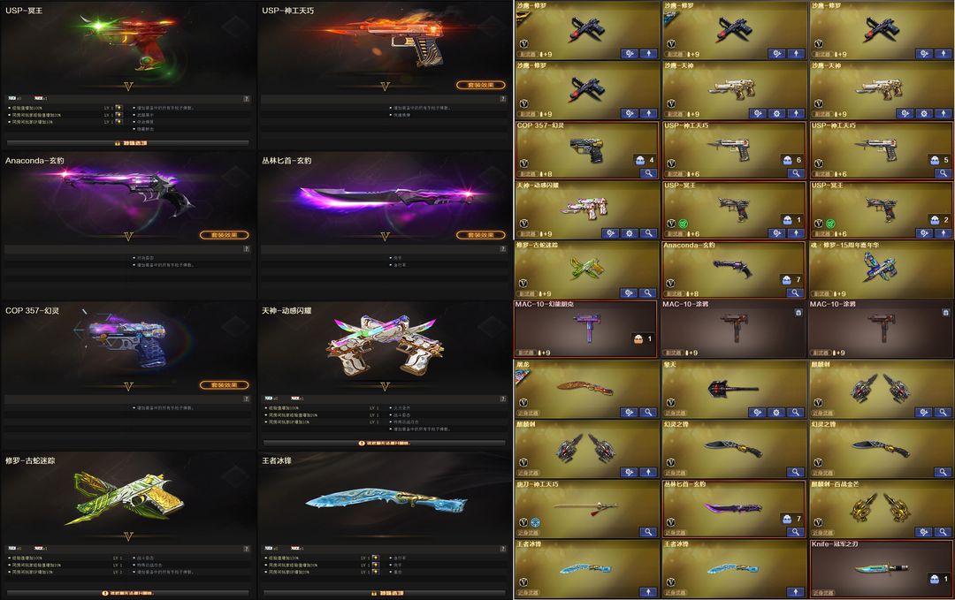Click 套装效果 button on 丛林匕首-玄豹 detail panel

coord(481,235)
